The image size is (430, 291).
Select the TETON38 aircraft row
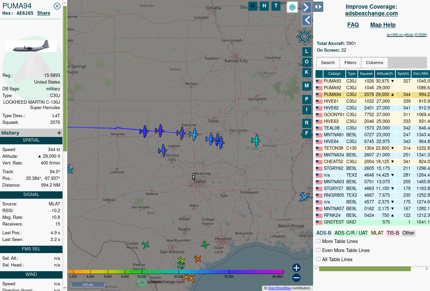click(x=373, y=148)
